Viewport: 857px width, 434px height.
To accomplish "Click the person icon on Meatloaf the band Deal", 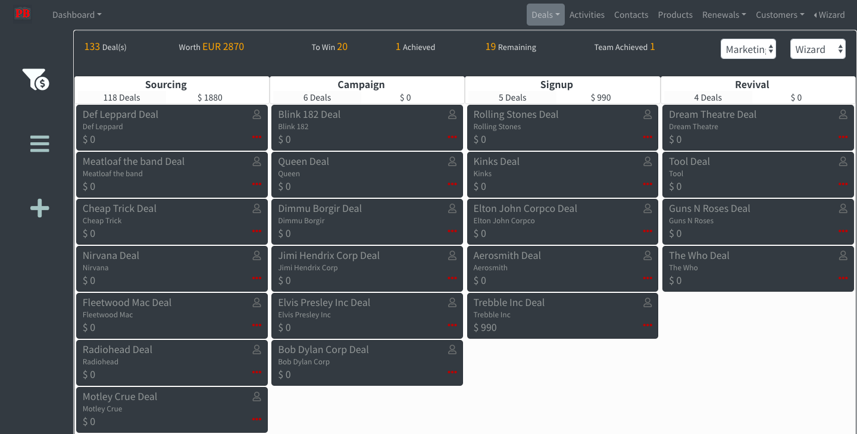I will tap(257, 161).
